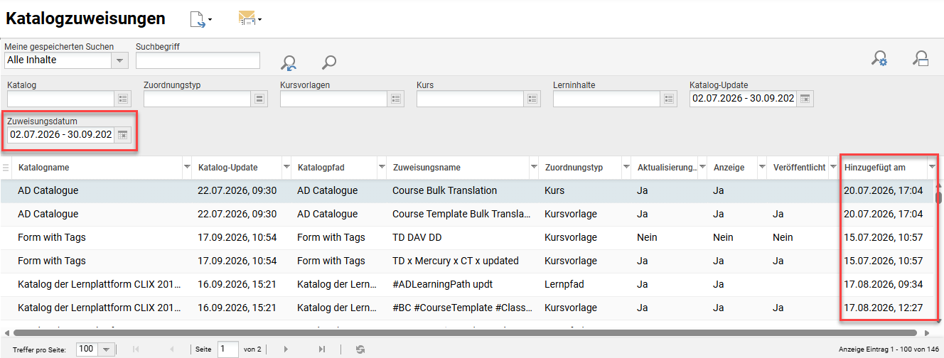Open Treffer pro Seite dropdown
Image resolution: width=944 pixels, height=358 pixels.
tap(107, 349)
